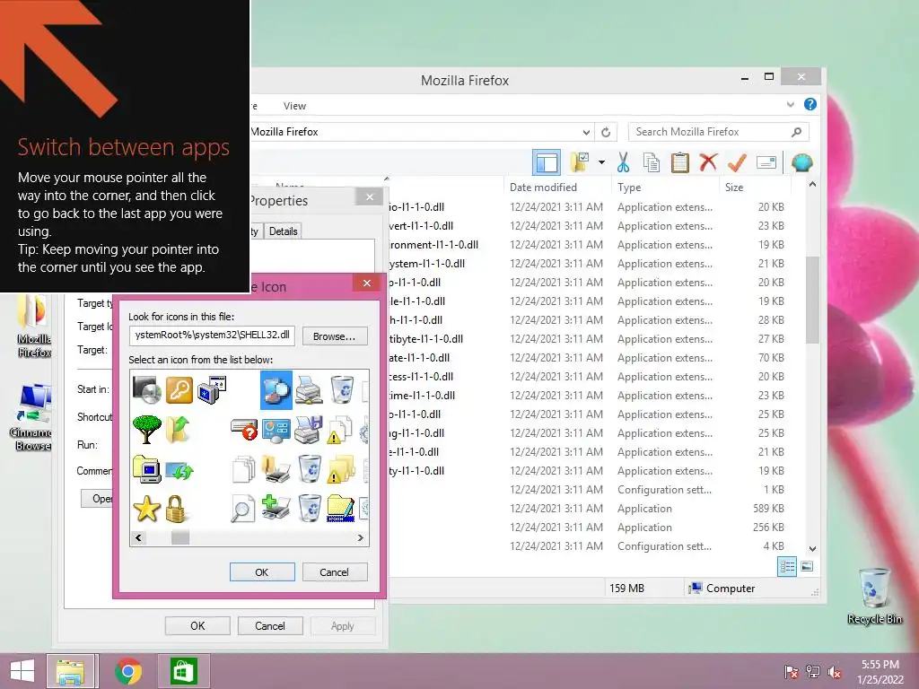Select the network printer icon
The height and width of the screenshot is (689, 919).
pyautogui.click(x=309, y=389)
